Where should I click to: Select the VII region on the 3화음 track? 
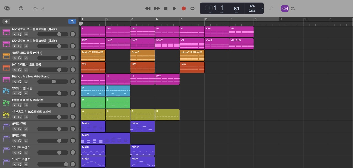pos(241,32)
